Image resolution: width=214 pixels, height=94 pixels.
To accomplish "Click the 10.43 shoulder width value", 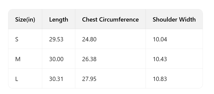I will pos(160,59).
